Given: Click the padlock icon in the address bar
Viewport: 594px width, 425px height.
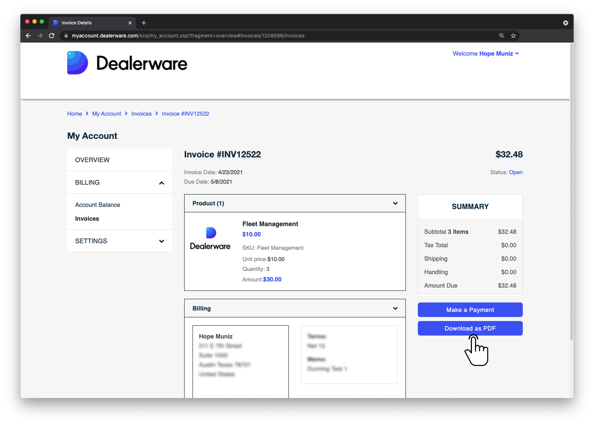Looking at the screenshot, I should point(66,36).
